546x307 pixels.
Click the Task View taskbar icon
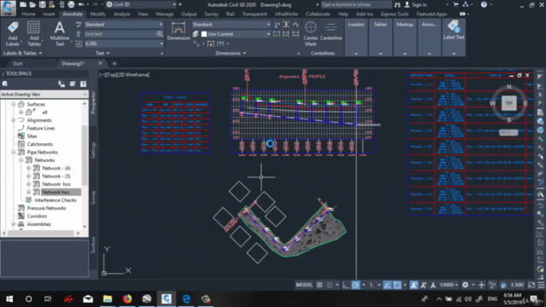[48, 299]
